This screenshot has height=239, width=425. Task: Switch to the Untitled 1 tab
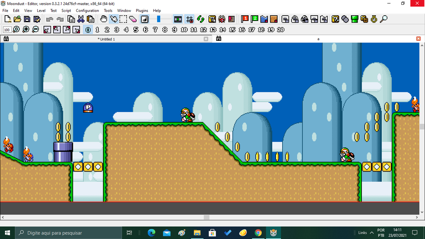106,39
